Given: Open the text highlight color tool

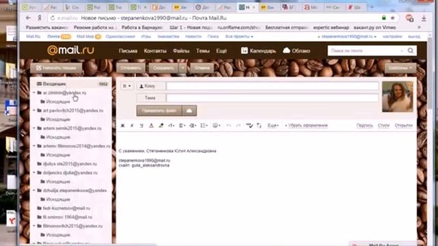Looking at the screenshot, I should point(161,126).
